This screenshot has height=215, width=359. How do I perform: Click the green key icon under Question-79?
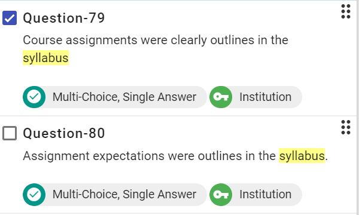221,97
